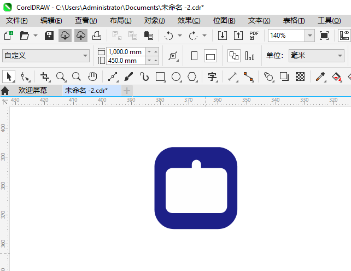Click the 140% zoom level field
This screenshot has height=271, width=351.
(286, 36)
